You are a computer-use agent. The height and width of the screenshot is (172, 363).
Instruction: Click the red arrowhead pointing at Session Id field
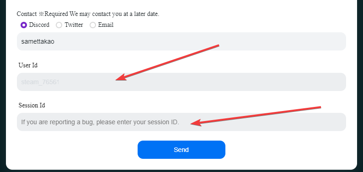[x=197, y=122]
